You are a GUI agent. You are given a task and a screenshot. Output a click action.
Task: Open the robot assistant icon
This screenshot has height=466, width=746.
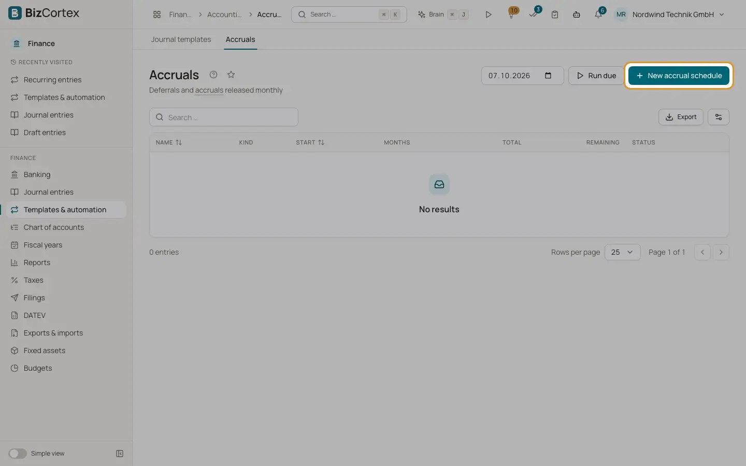point(577,14)
